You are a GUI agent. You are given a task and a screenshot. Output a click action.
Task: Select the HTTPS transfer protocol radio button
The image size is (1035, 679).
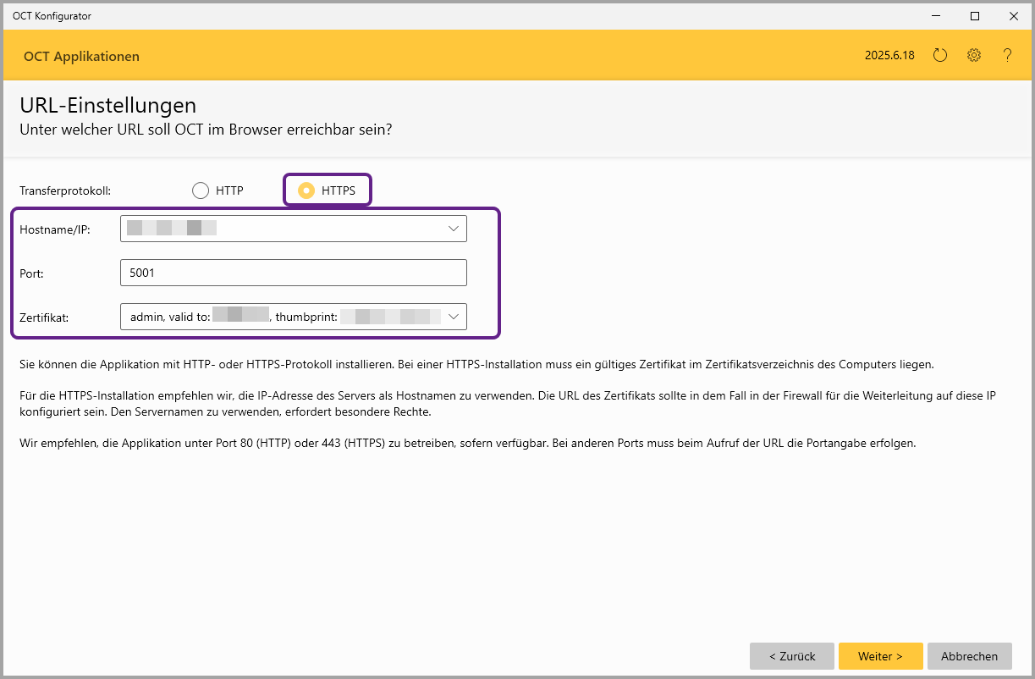[x=307, y=190]
